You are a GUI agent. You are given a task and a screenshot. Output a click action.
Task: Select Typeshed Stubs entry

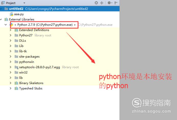[x=31, y=88]
